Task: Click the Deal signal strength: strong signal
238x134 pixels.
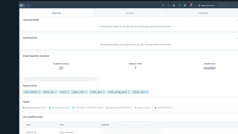Action: [35, 108]
